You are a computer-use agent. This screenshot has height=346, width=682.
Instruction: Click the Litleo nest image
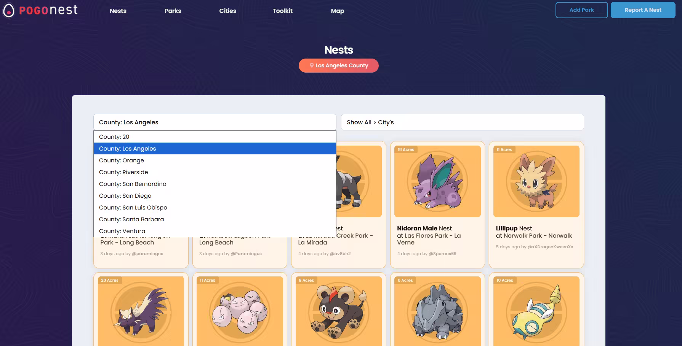pyautogui.click(x=338, y=312)
